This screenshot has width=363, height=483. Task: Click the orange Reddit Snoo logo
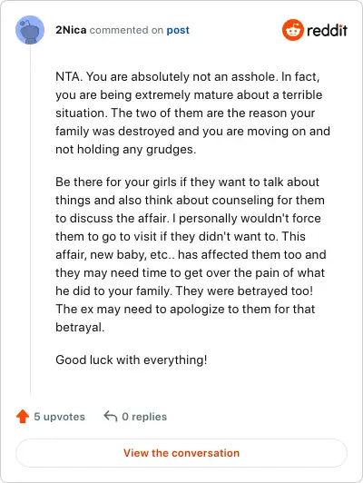pos(293,30)
